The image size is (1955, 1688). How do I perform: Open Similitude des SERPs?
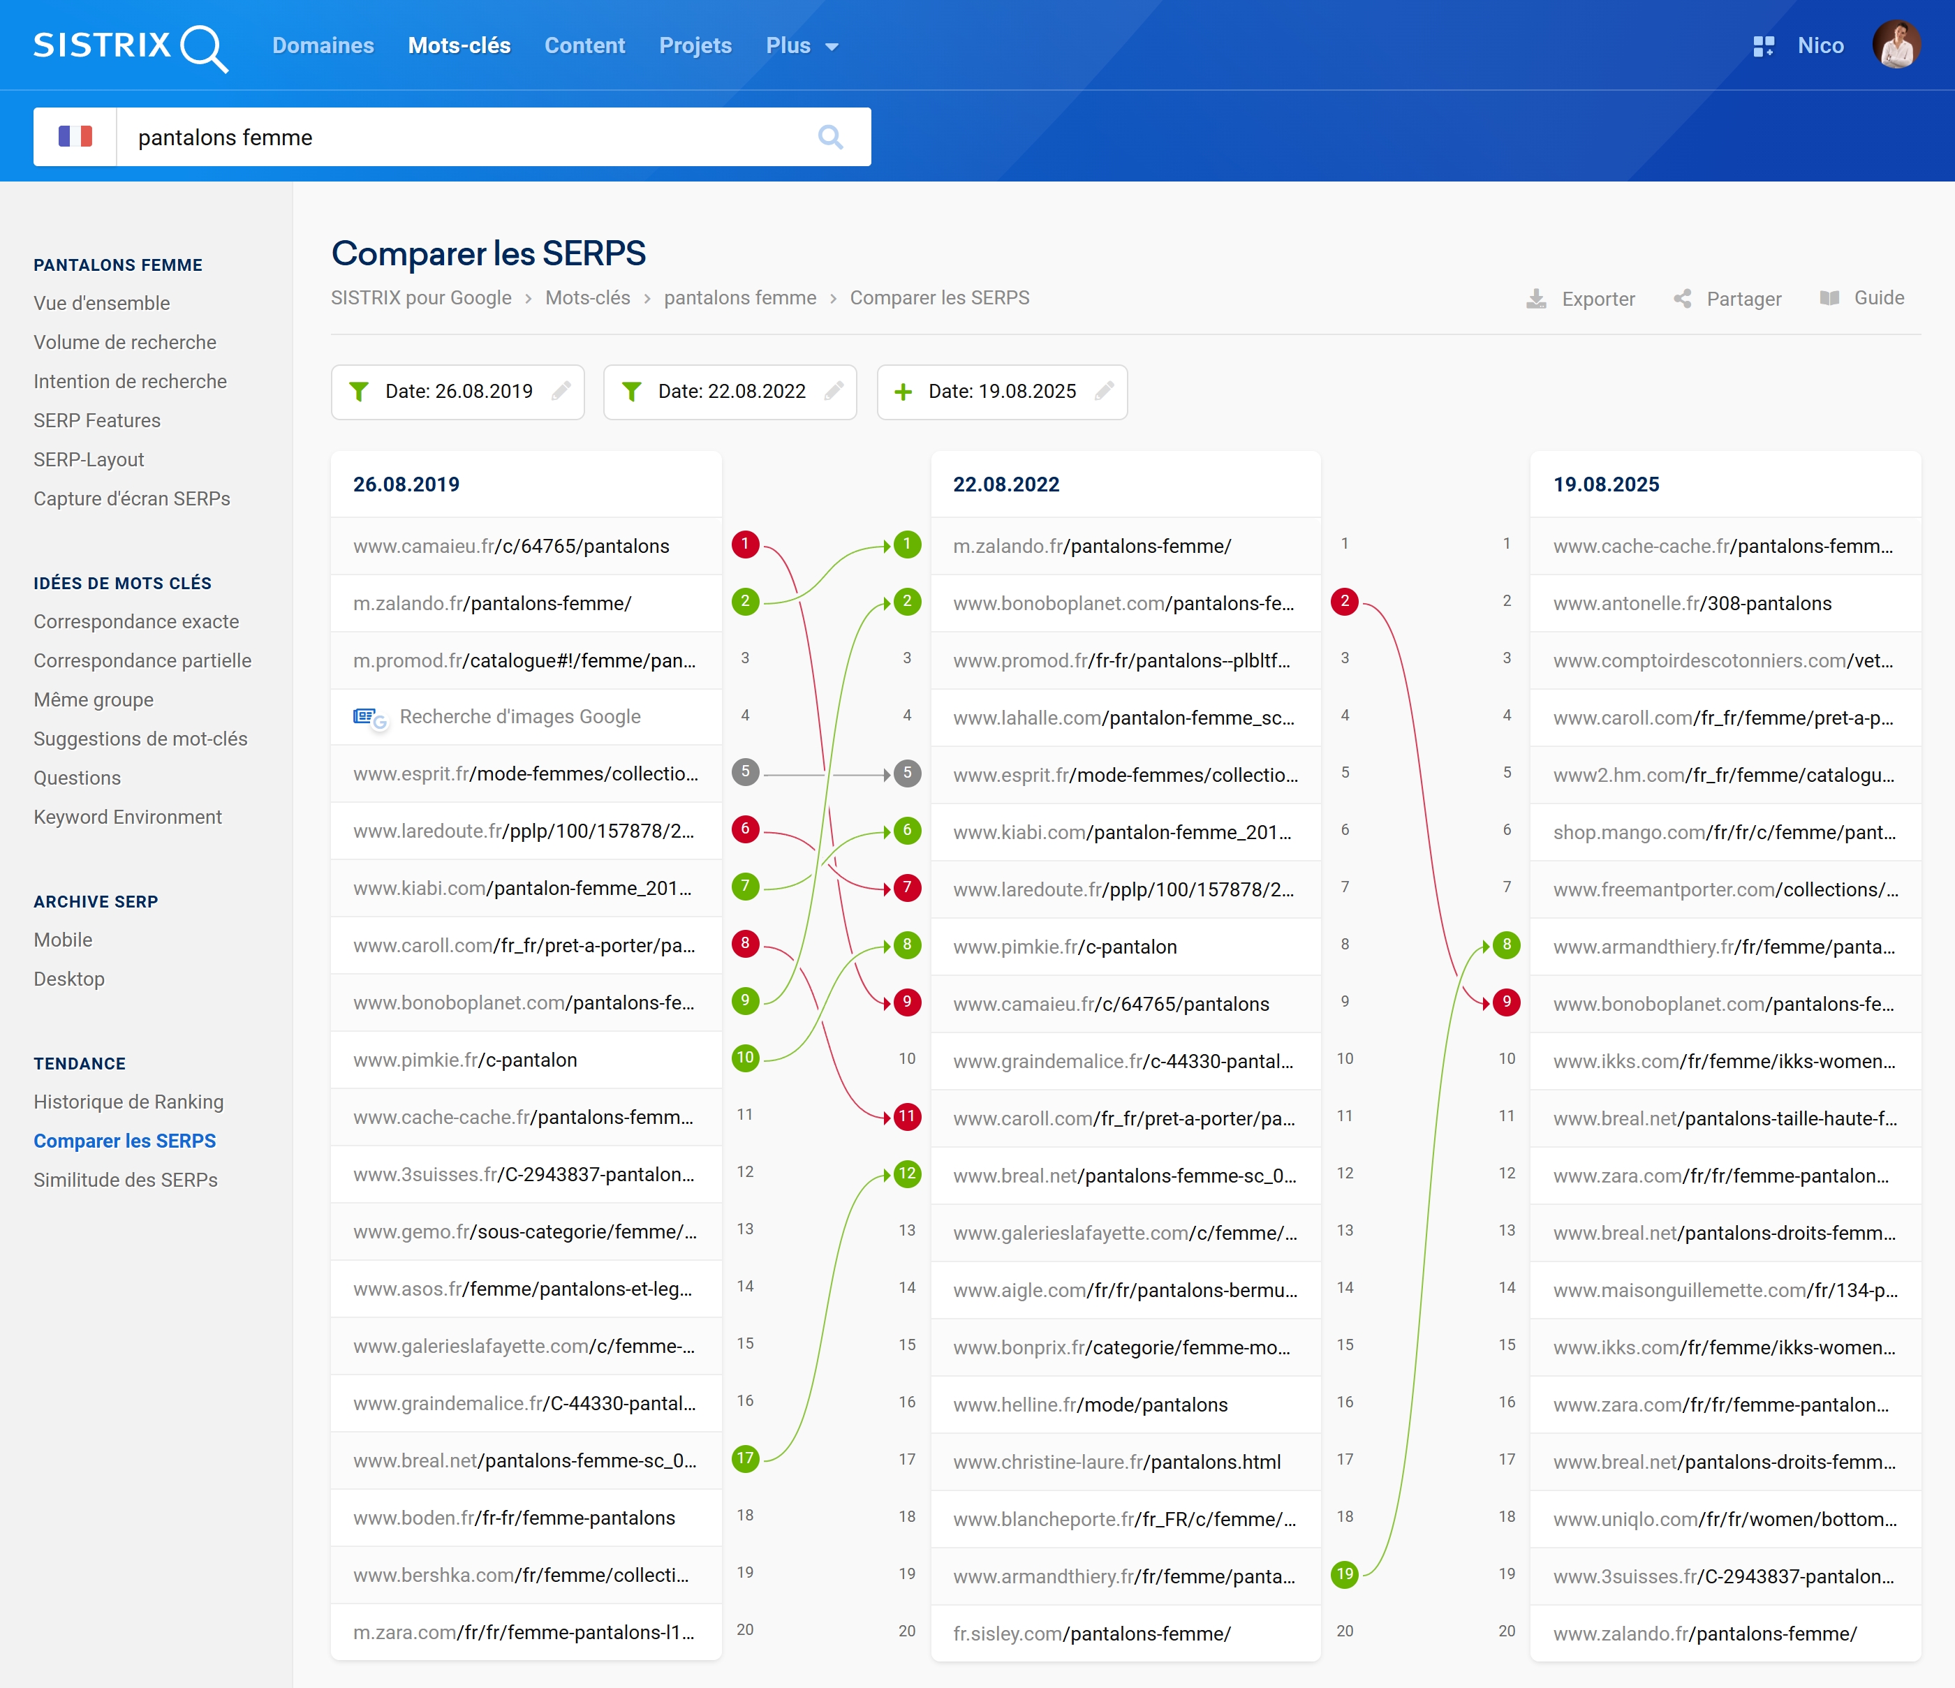click(126, 1180)
